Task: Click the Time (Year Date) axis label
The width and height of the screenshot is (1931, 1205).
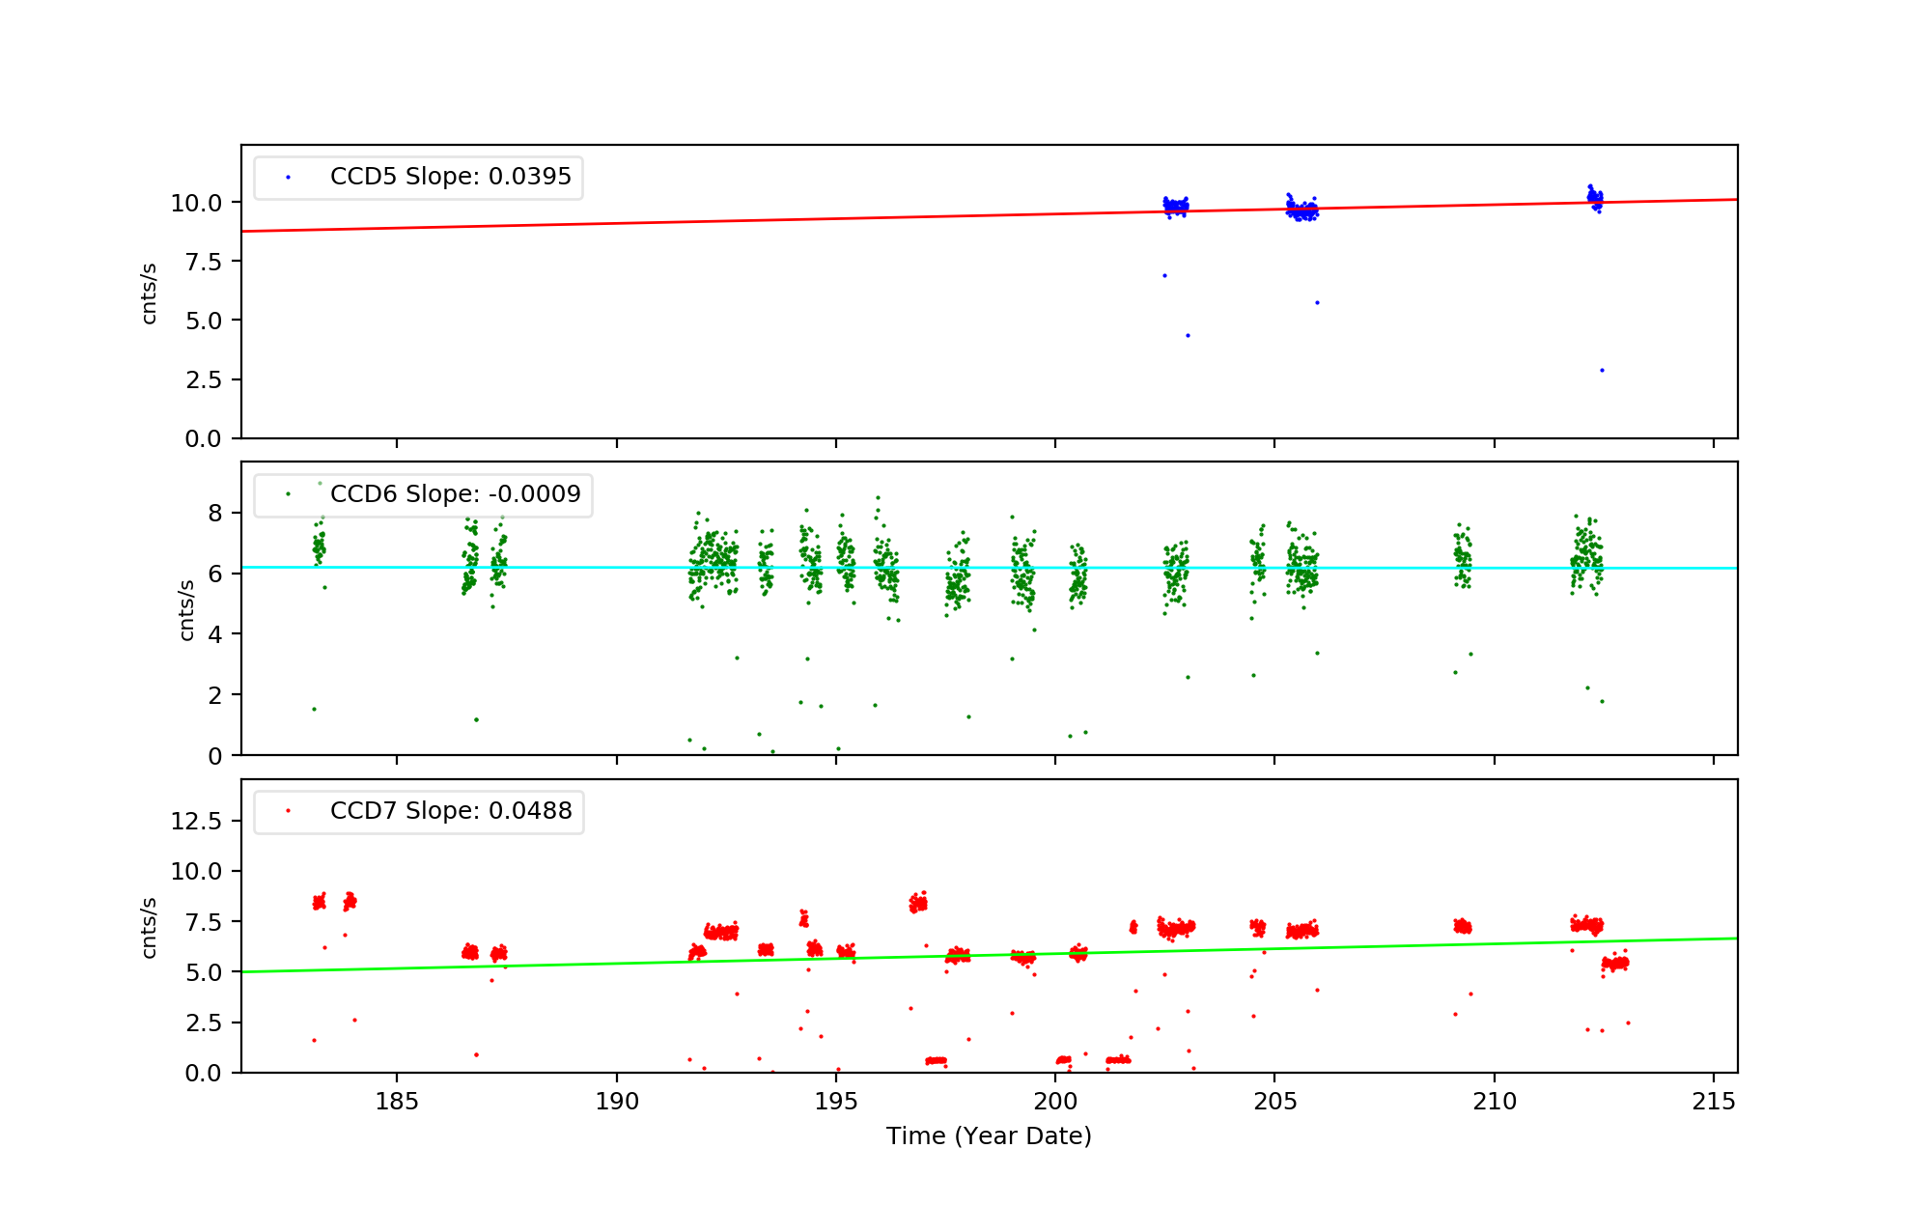Action: click(x=989, y=1136)
